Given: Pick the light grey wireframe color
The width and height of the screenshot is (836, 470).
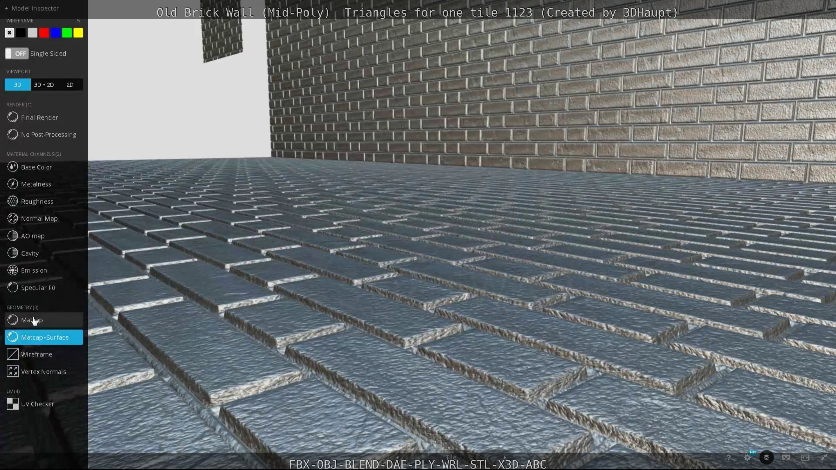Looking at the screenshot, I should 33,33.
